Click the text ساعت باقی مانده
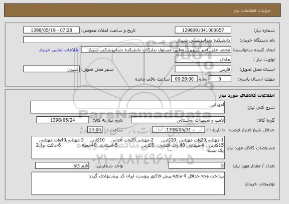Screen dimensions: 289x204 coord(153,79)
